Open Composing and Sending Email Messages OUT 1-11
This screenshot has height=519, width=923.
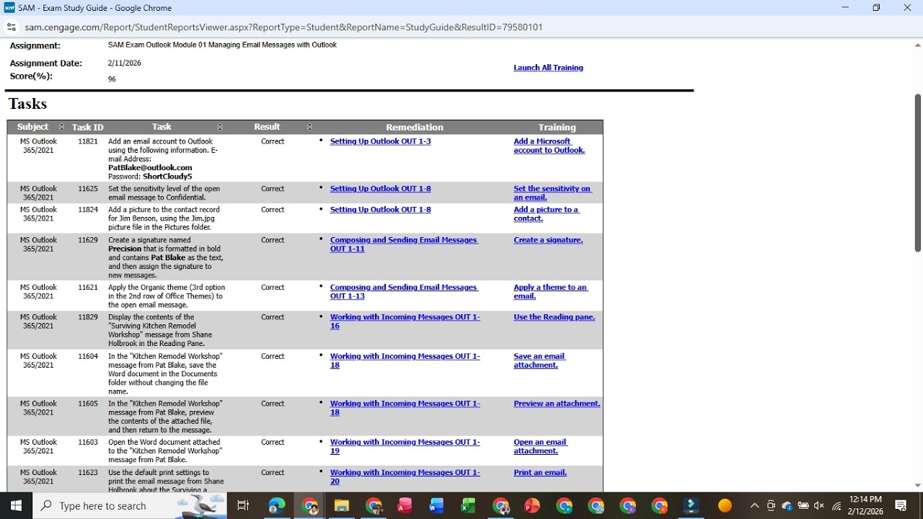click(x=404, y=244)
